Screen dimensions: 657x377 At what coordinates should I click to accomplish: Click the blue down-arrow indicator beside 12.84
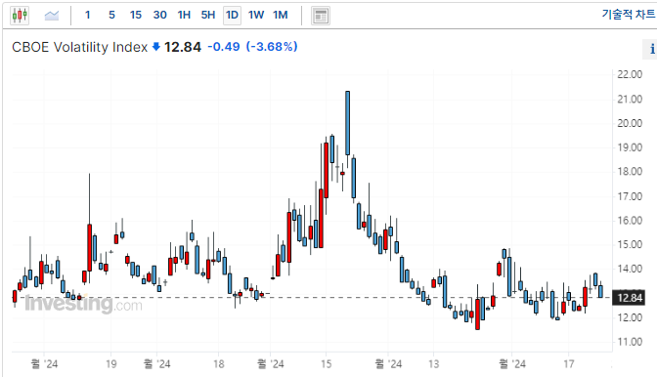(155, 47)
